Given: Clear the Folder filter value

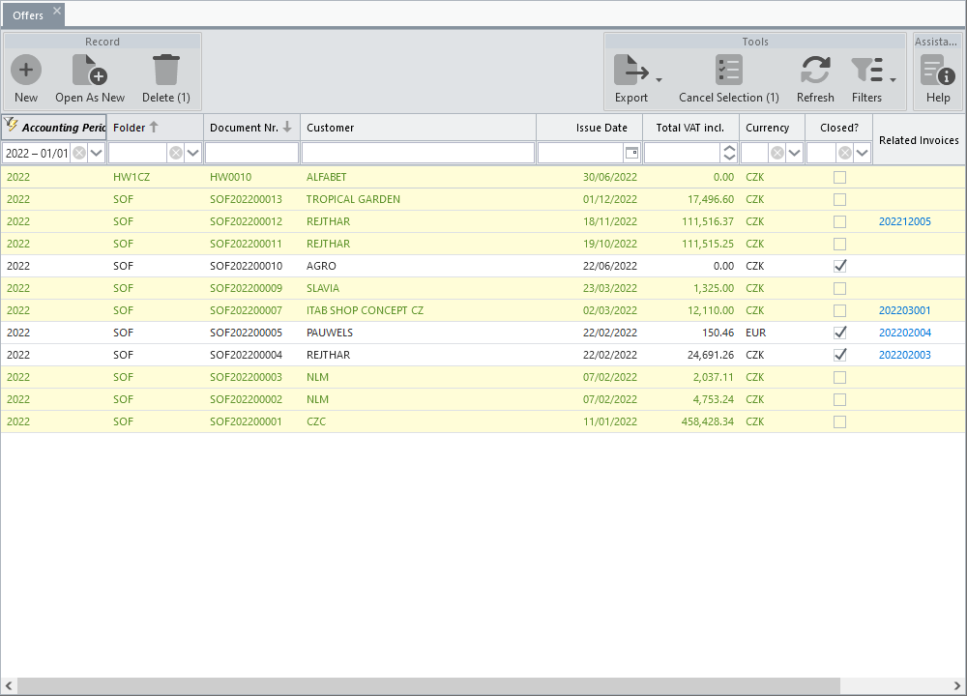Looking at the screenshot, I should 176,153.
